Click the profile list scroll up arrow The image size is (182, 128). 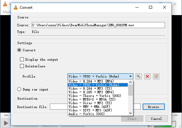[x=130, y=82]
